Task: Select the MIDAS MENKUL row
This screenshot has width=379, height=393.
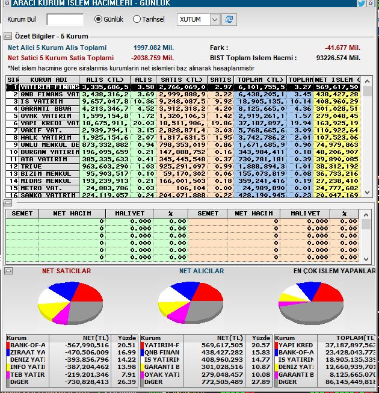Action: pyautogui.click(x=183, y=181)
